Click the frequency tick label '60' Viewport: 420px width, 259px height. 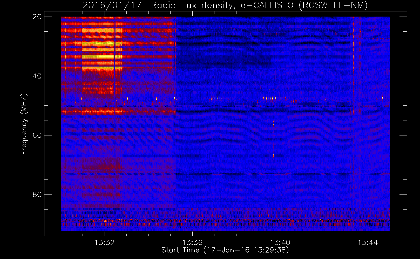(37, 135)
